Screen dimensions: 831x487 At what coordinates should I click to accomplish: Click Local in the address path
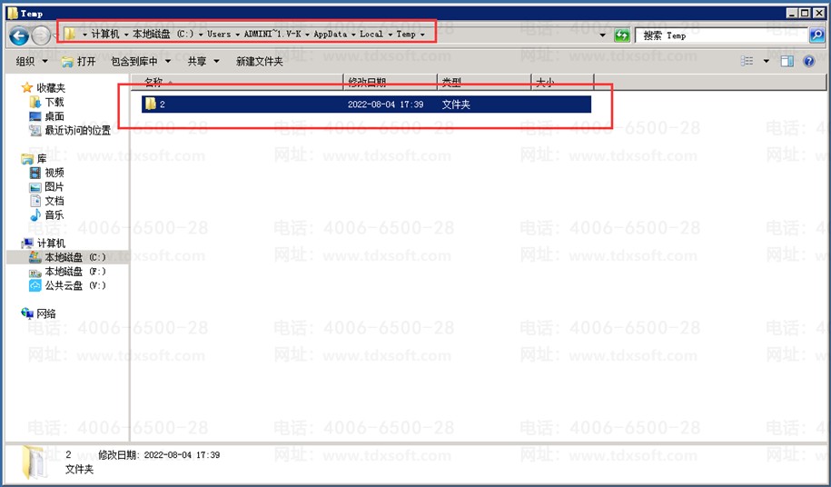pyautogui.click(x=371, y=34)
